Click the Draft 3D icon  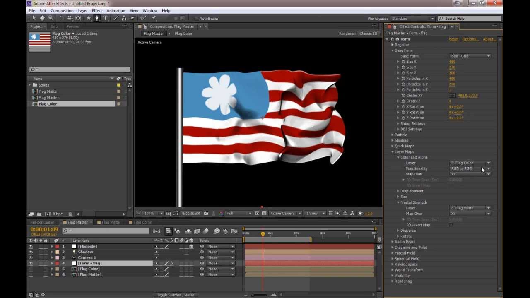click(x=177, y=231)
